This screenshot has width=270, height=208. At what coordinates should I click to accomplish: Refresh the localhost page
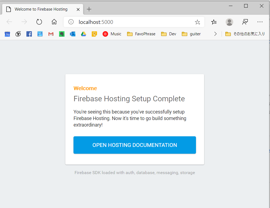[39, 22]
